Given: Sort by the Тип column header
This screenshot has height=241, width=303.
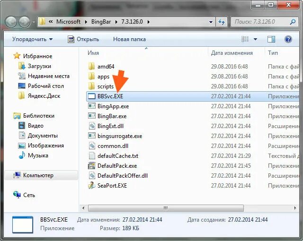Looking at the screenshot, I should tap(273, 53).
